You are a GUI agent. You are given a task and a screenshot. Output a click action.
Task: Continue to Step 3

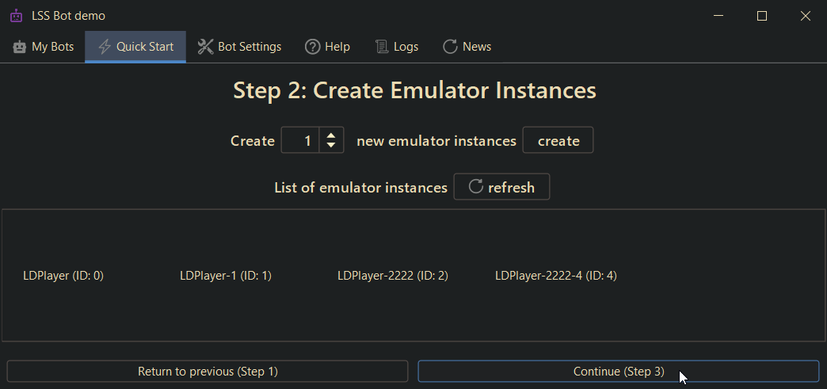(x=619, y=372)
